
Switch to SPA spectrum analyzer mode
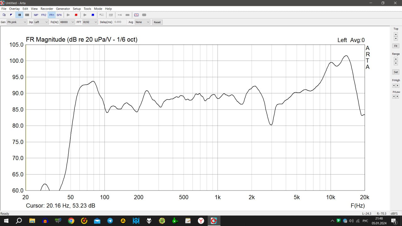coord(59,15)
